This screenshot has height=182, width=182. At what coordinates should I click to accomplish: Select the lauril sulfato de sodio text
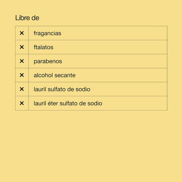(x=62, y=89)
